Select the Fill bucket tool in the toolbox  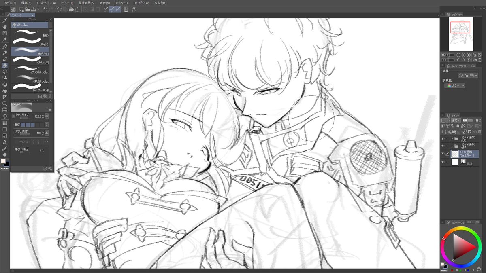5,90
